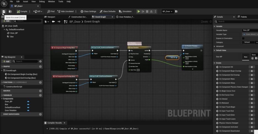Click the Stop simulation button

click(x=147, y=11)
